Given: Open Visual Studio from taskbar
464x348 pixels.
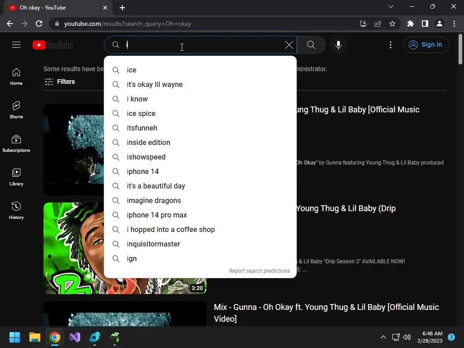Looking at the screenshot, I should pos(75,337).
